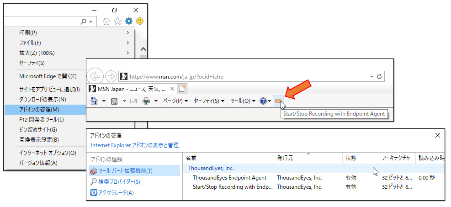Switch to MSN Japan tab
Image resolution: width=451 pixels, height=207 pixels.
pos(128,89)
